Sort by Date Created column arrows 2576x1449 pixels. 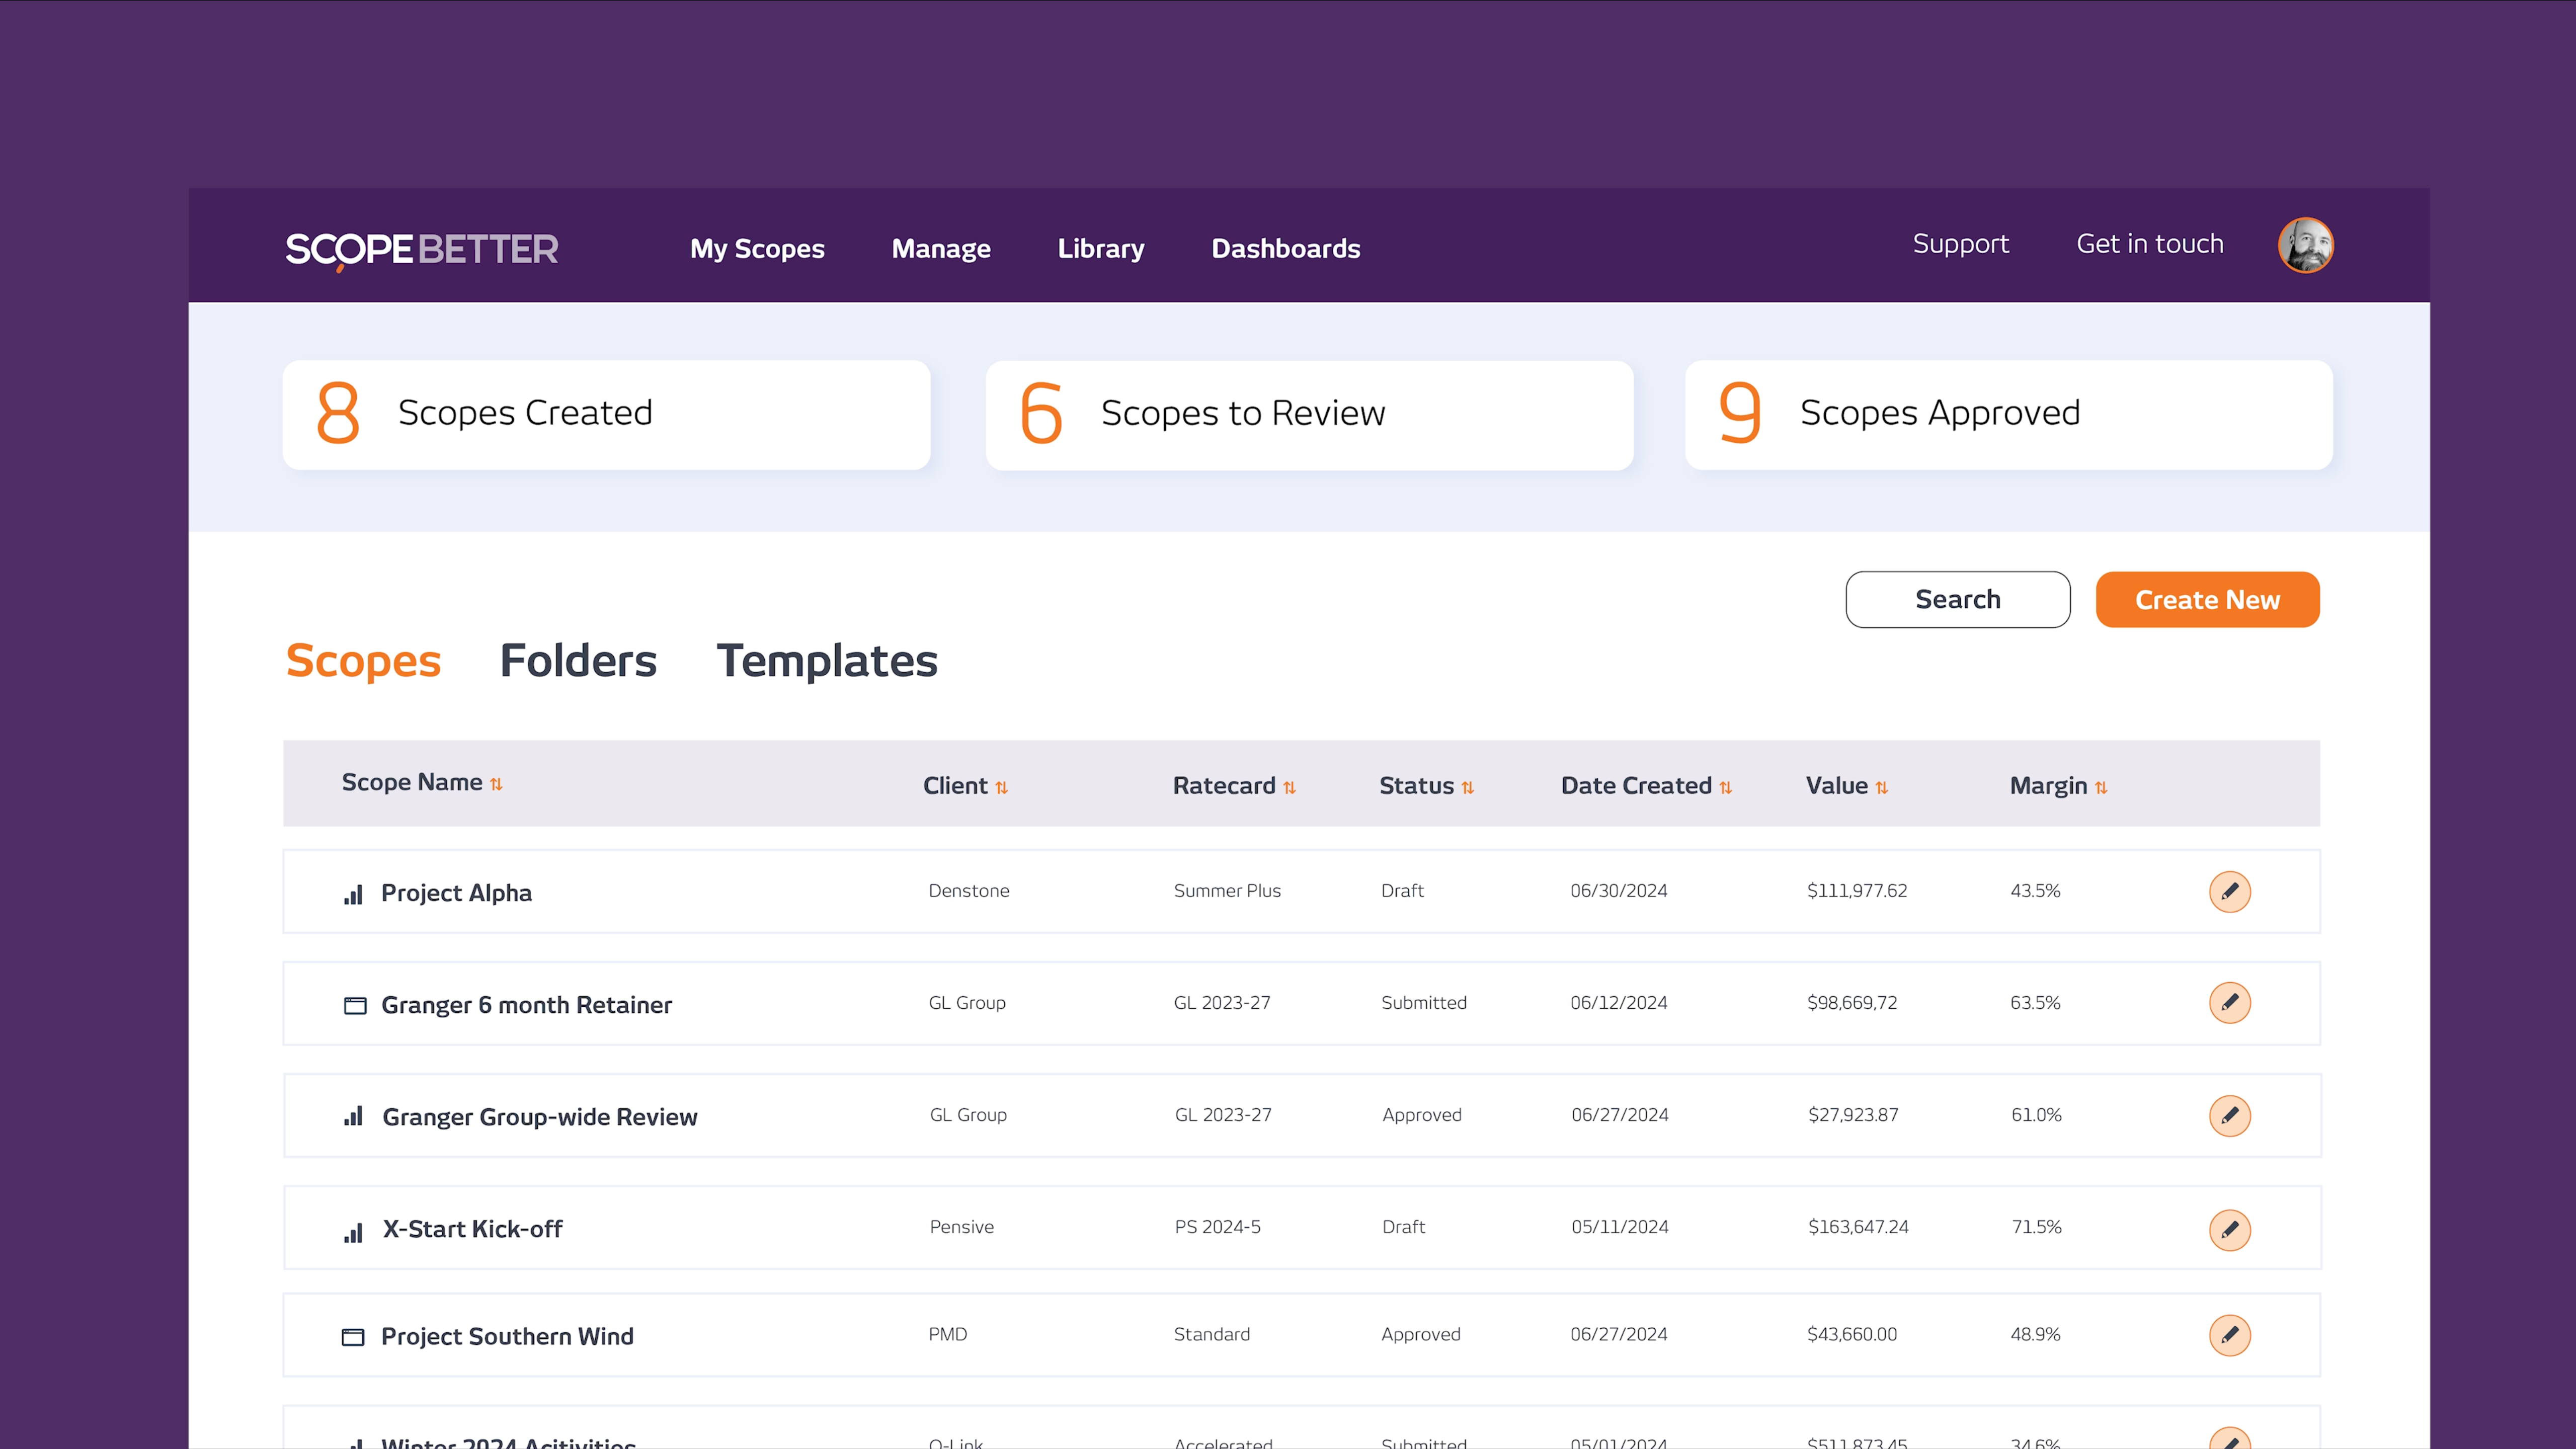pos(1725,788)
